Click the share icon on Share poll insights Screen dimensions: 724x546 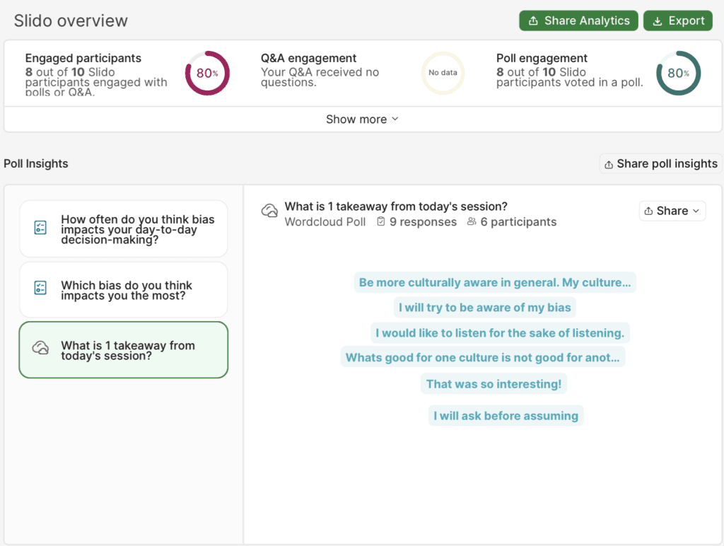click(x=608, y=163)
